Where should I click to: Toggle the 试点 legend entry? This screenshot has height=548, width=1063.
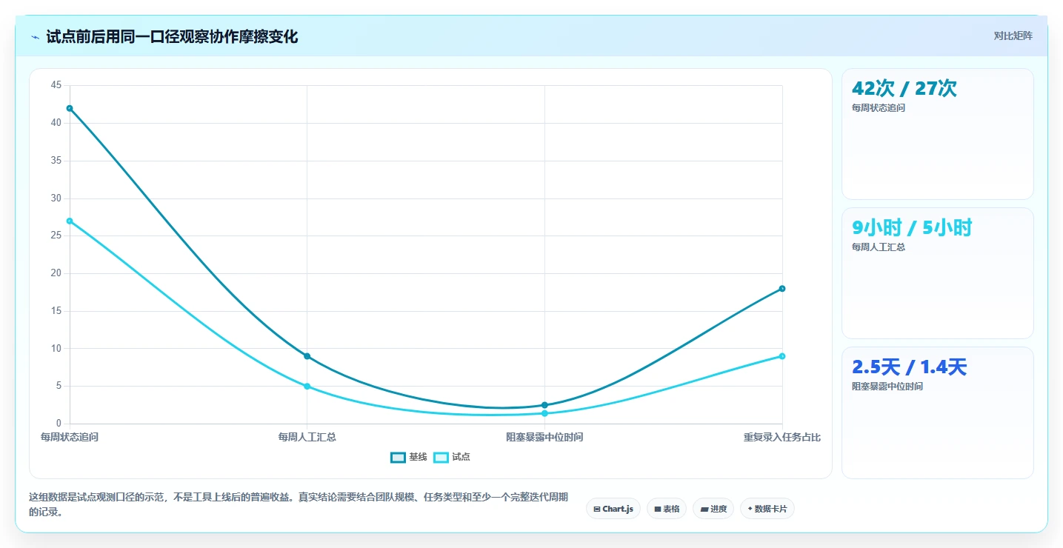452,457
